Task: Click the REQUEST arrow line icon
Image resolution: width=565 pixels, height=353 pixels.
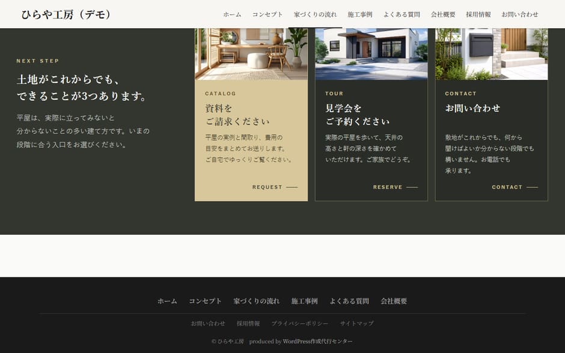Action: click(x=292, y=187)
